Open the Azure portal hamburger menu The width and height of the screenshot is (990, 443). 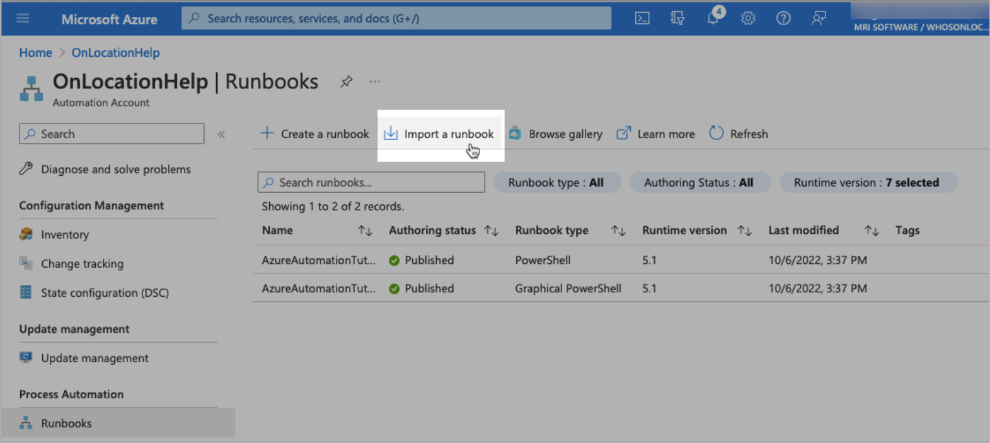23,18
